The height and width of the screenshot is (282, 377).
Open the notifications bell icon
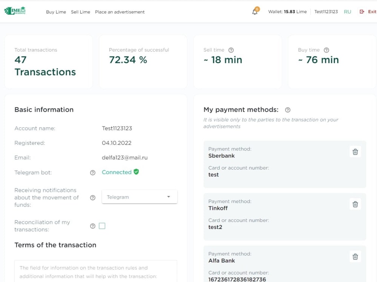tap(255, 11)
